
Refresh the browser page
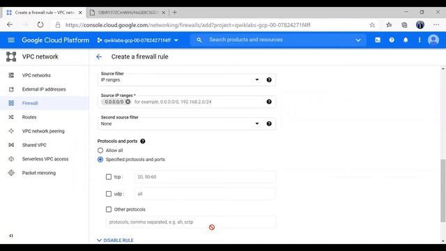pyautogui.click(x=40, y=25)
